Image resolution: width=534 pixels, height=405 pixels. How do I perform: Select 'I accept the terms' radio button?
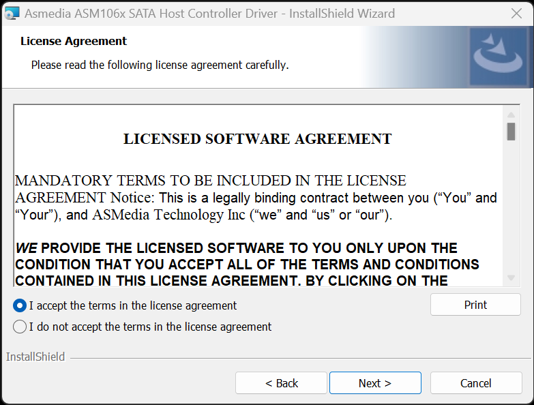pyautogui.click(x=20, y=305)
